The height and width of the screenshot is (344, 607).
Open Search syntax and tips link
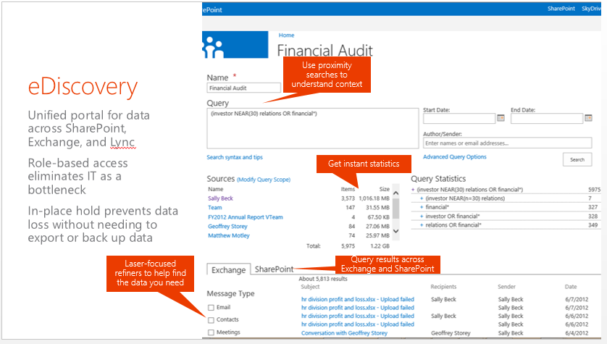coord(235,157)
